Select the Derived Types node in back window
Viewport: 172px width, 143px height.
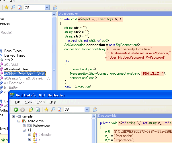[15, 55]
